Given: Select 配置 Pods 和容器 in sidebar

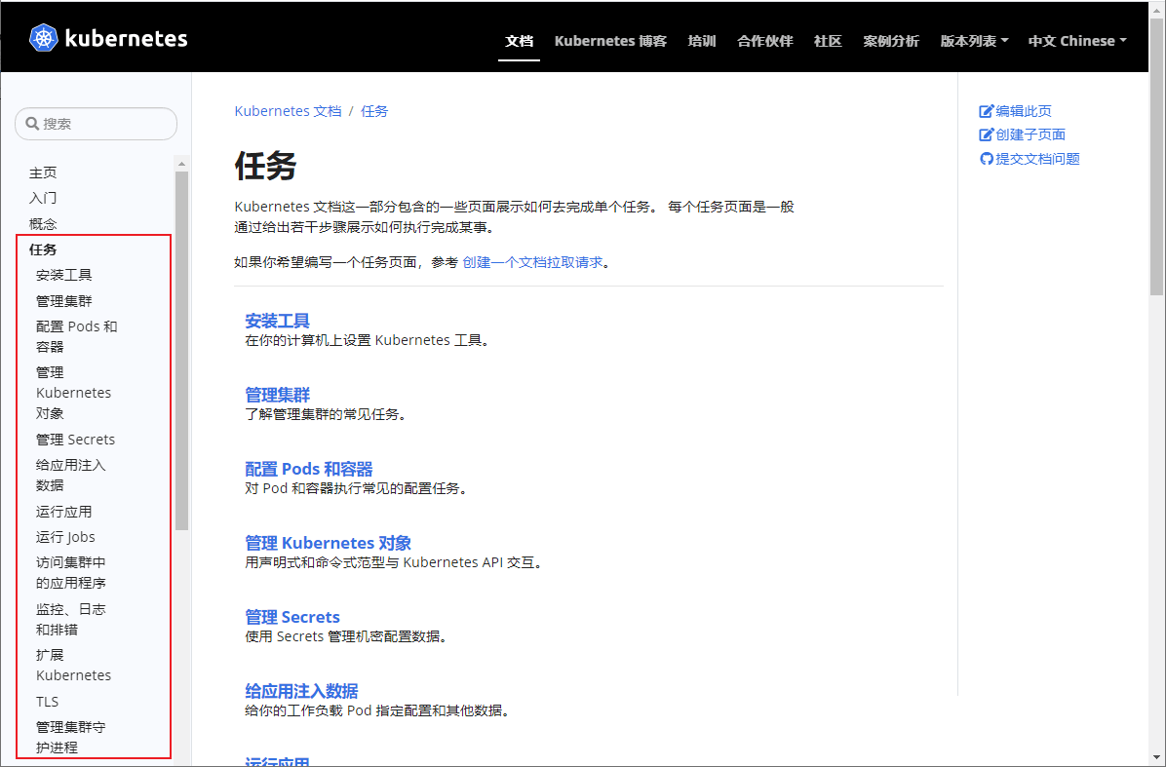Looking at the screenshot, I should [x=77, y=336].
